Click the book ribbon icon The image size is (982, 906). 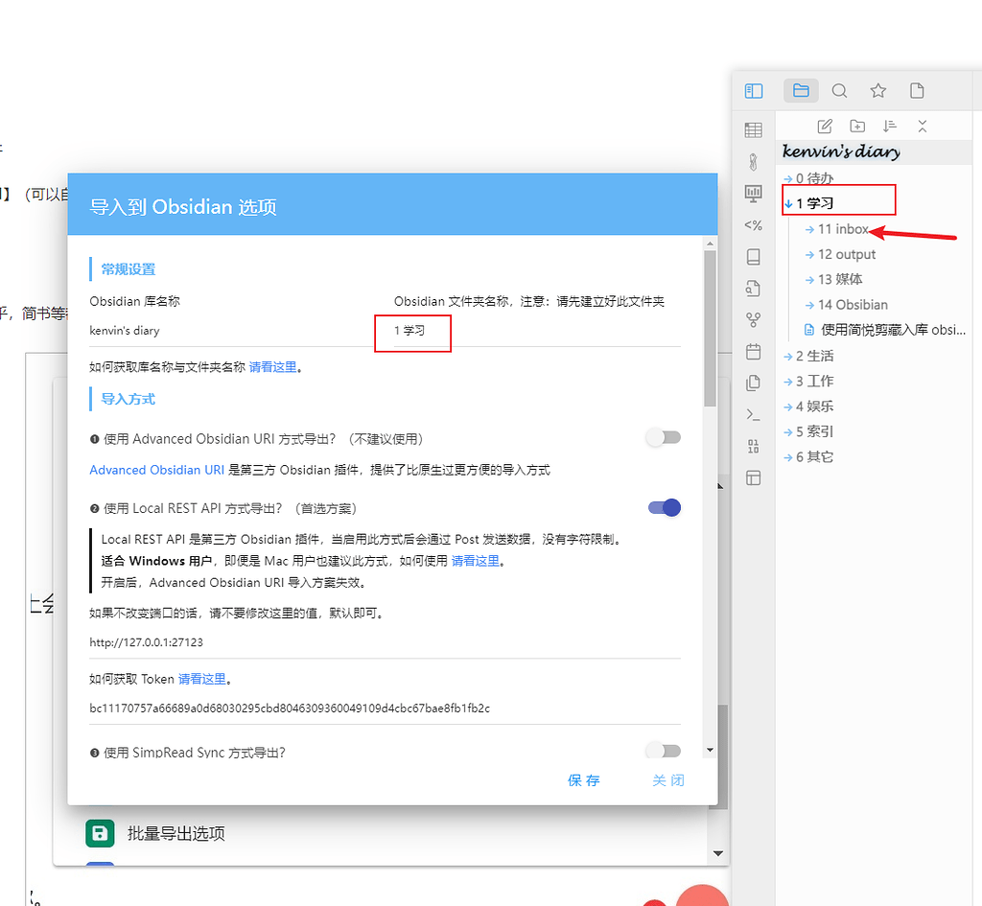click(754, 257)
